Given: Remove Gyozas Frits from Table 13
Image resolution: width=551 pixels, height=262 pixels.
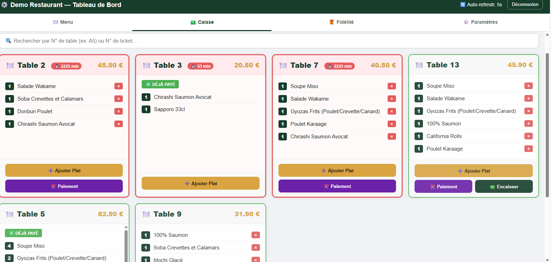Looking at the screenshot, I should 529,111.
